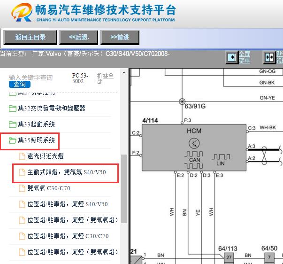283x264 pixels.
Task: Click the HCM module block in diagram
Action: point(194,148)
